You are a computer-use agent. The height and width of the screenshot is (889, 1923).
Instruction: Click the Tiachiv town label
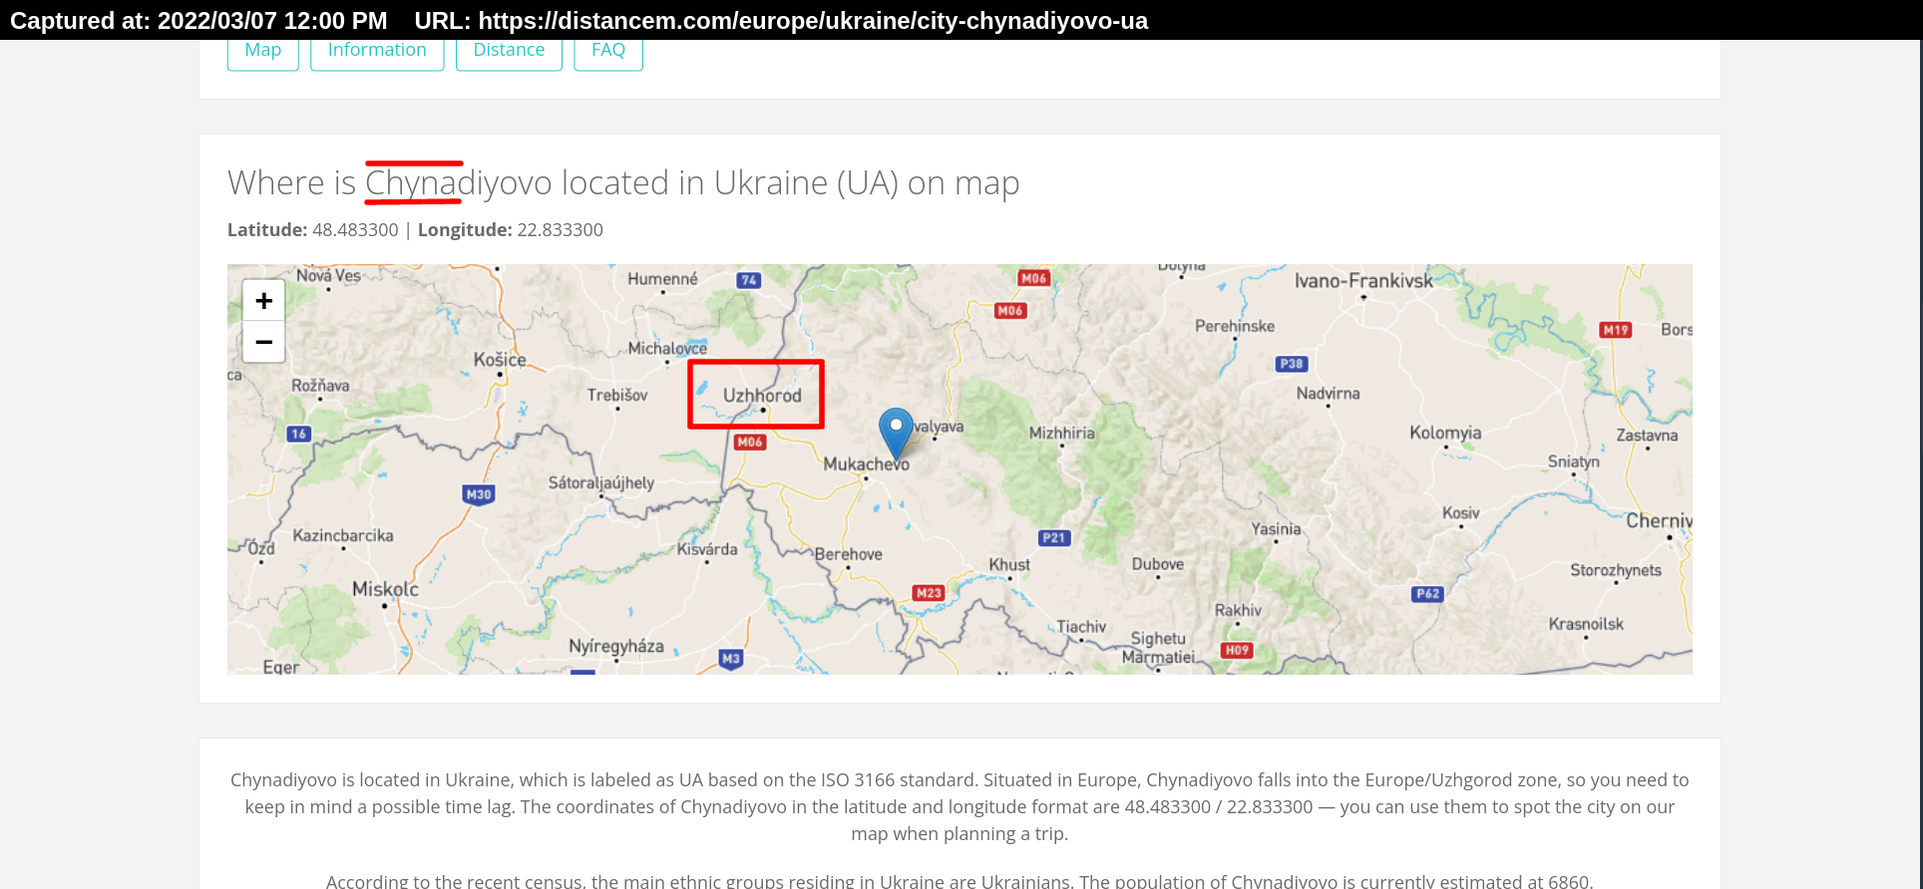point(1081,627)
